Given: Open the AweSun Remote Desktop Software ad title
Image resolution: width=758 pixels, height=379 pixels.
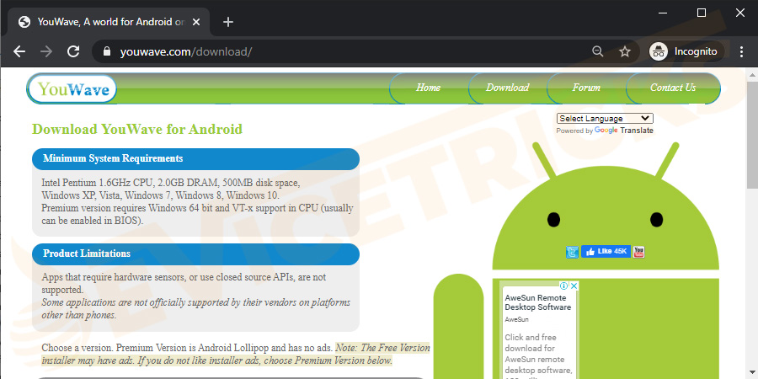Looking at the screenshot, I should pyautogui.click(x=538, y=302).
